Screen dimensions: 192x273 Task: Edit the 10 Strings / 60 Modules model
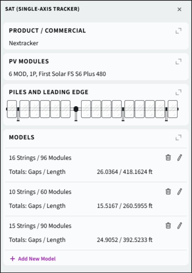[180, 192]
